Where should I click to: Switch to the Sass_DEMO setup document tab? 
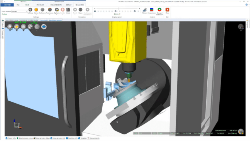click(22, 20)
